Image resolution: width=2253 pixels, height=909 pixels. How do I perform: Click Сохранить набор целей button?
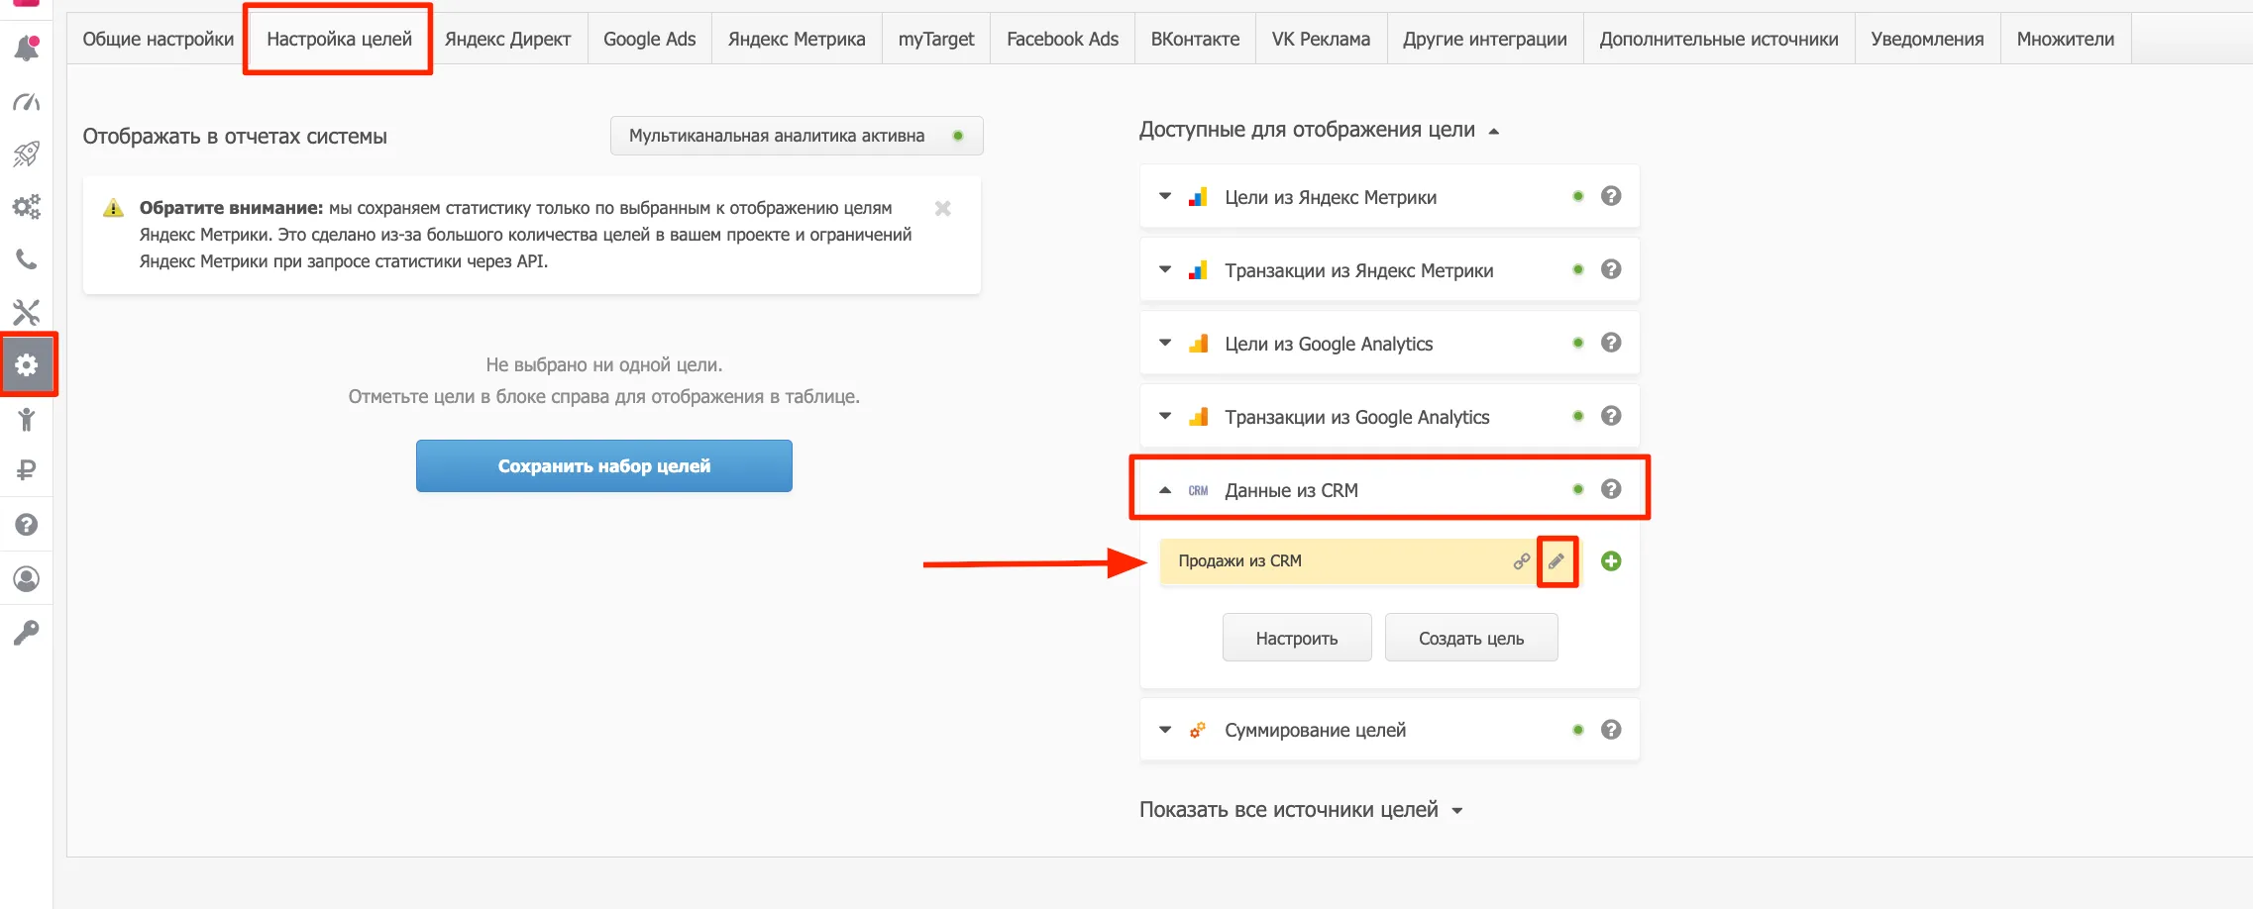tap(604, 466)
